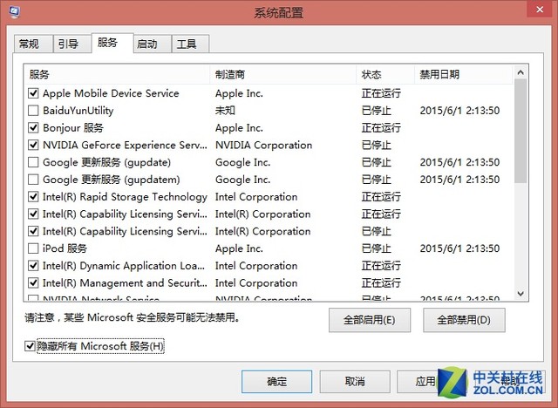558x408 pixels.
Task: Click Google Inc. in the gupdatem row
Action: pyautogui.click(x=242, y=180)
